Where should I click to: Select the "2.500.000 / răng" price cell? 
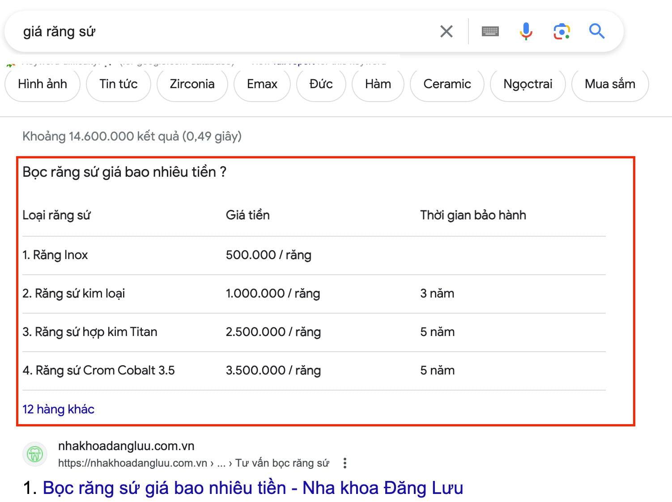(273, 332)
